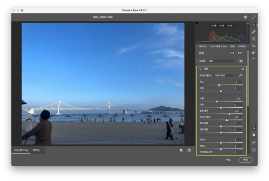
Task: Collapse the 기본 panel chevron
Action: point(200,69)
